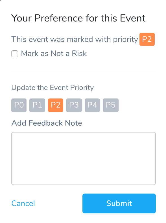Submit the event preference
Screen dimensions: 166x223
[x=119, y=203]
